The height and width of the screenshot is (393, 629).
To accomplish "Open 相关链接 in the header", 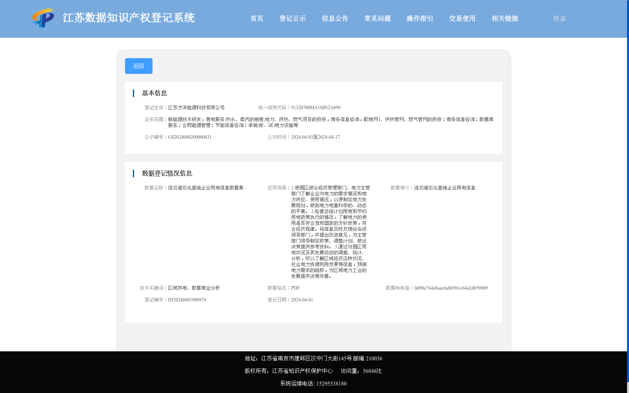I will click(505, 18).
